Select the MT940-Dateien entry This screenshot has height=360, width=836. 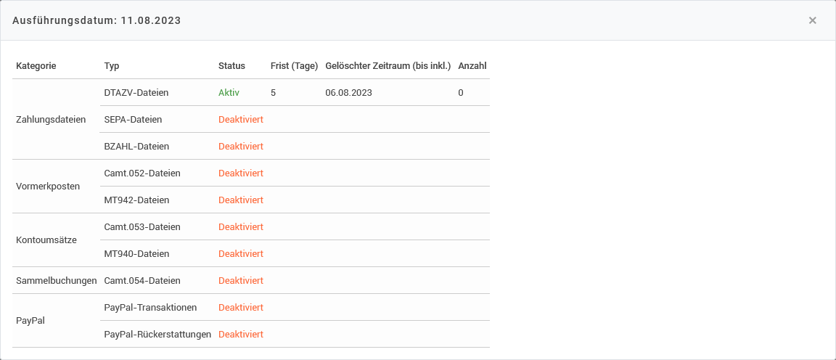pyautogui.click(x=136, y=254)
